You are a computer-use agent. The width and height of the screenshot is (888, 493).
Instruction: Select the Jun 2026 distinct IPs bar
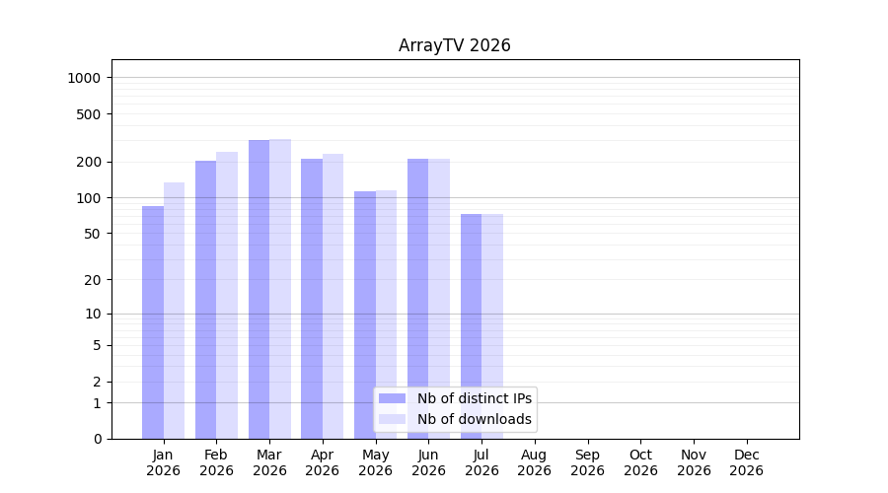click(x=418, y=299)
